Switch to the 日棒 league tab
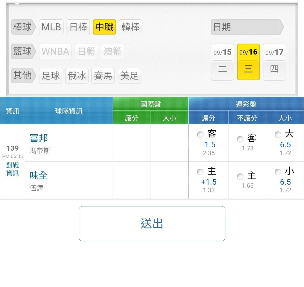Viewport: 304px width, 287px height. point(78,27)
